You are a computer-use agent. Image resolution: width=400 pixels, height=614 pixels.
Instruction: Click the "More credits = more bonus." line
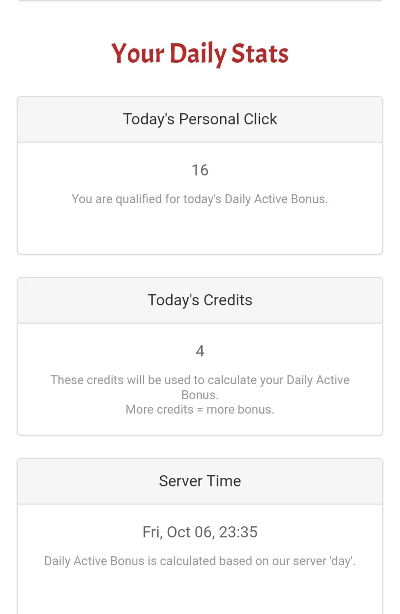(x=200, y=410)
